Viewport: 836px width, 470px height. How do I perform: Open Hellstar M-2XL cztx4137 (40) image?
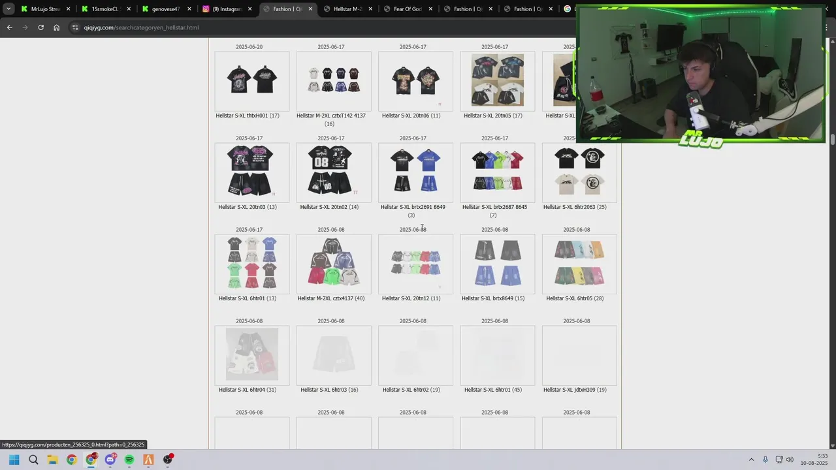coord(334,264)
